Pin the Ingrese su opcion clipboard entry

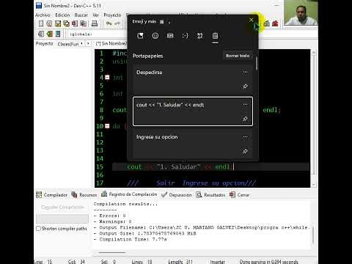click(245, 151)
